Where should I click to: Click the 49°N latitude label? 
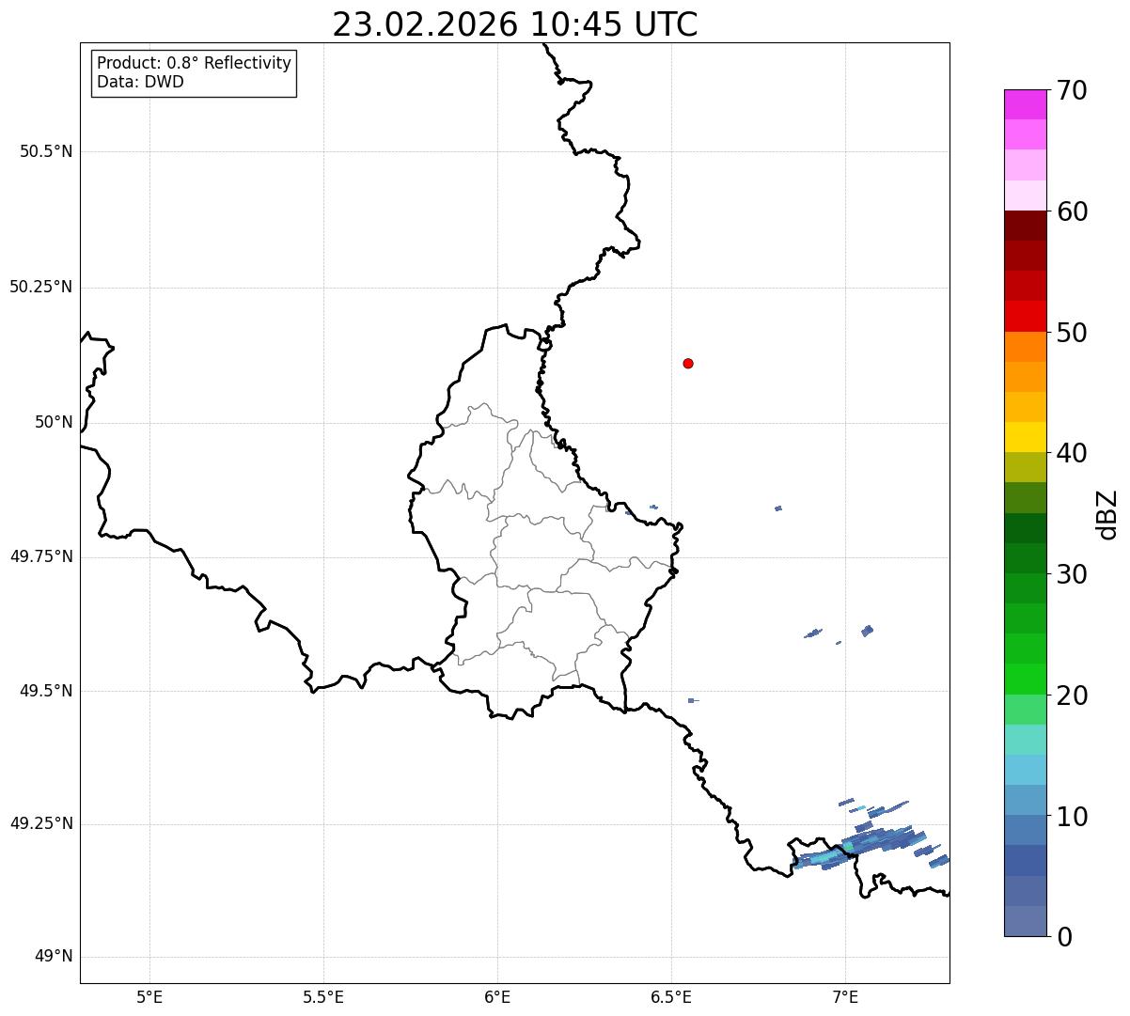coord(54,957)
